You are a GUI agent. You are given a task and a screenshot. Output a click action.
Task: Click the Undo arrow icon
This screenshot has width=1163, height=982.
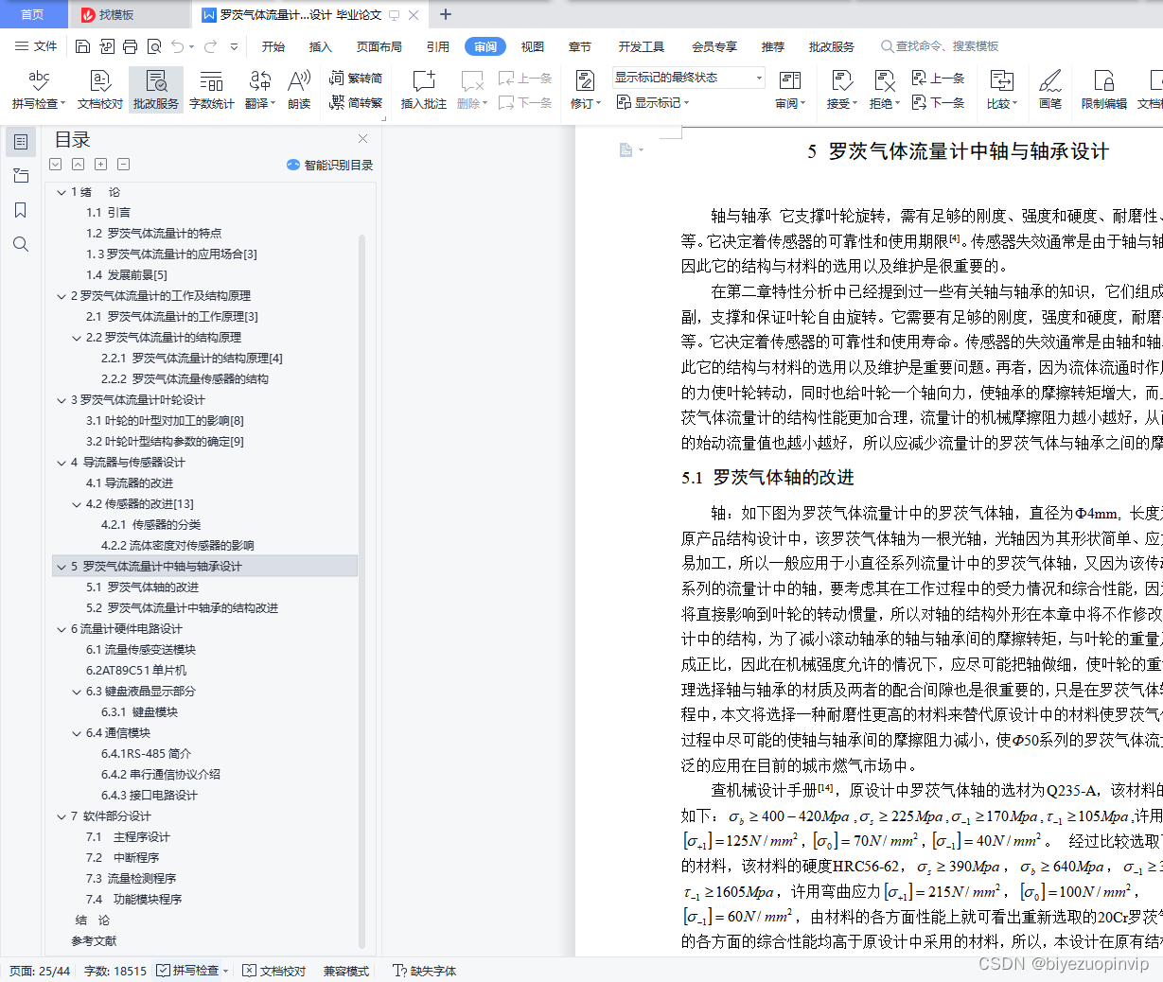pyautogui.click(x=177, y=45)
